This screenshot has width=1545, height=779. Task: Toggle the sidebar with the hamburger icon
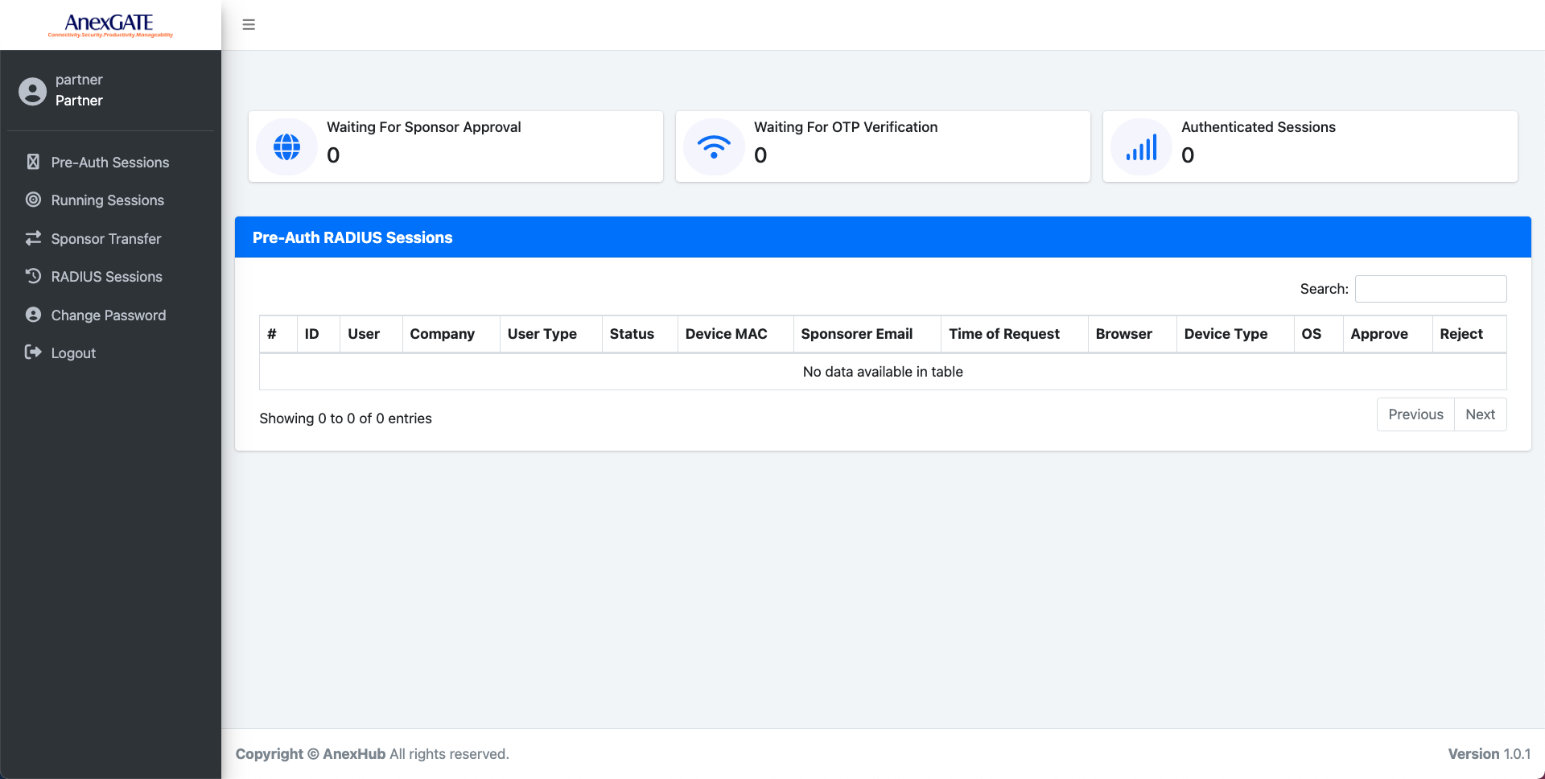(249, 25)
